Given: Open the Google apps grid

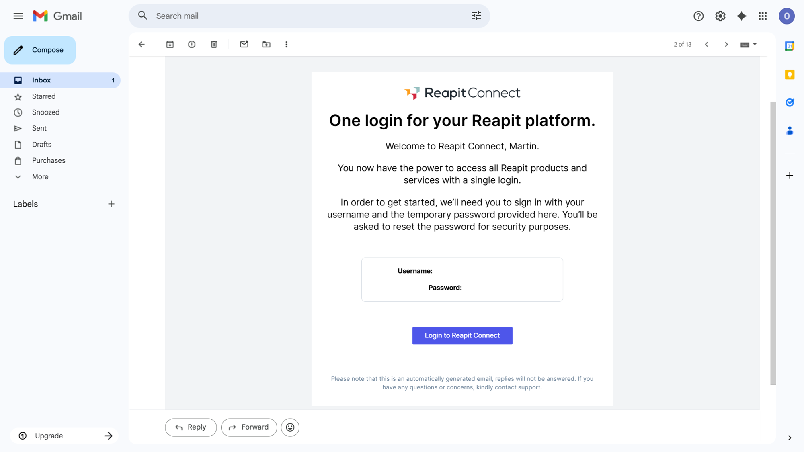Looking at the screenshot, I should click(x=763, y=16).
